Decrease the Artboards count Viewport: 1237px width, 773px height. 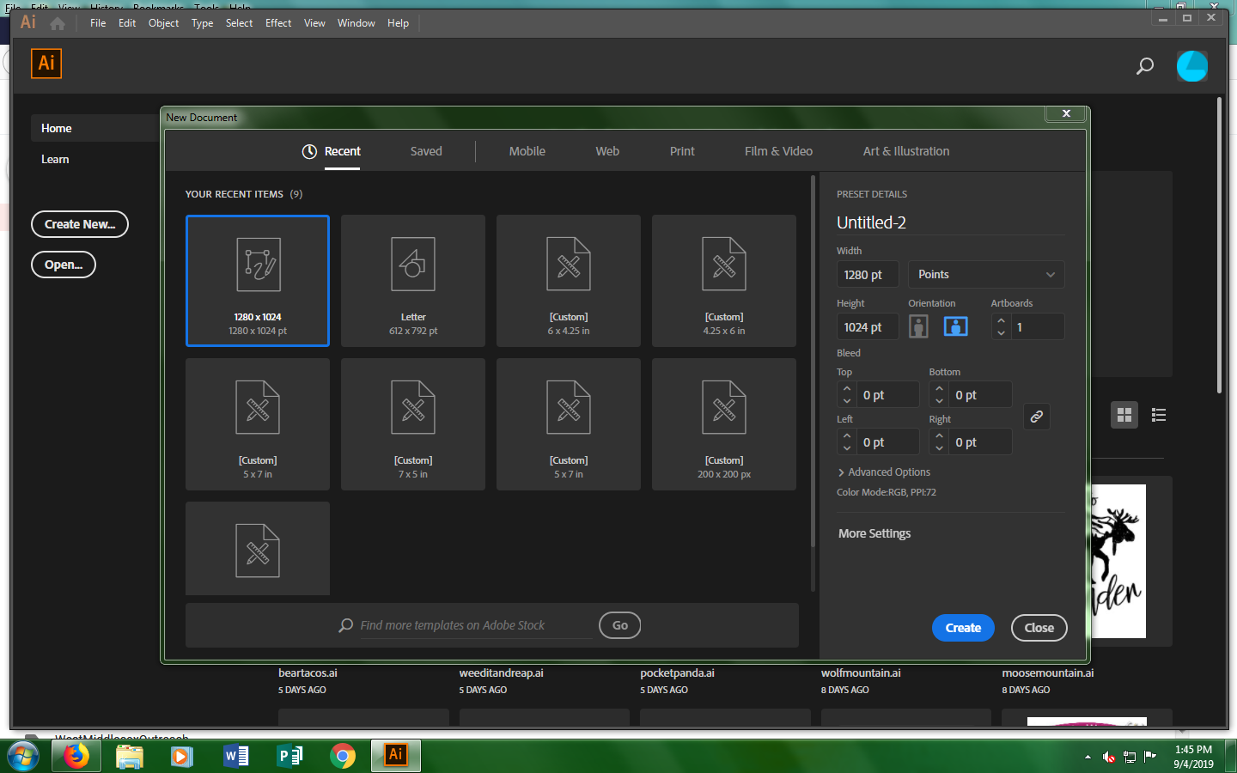(1001, 333)
